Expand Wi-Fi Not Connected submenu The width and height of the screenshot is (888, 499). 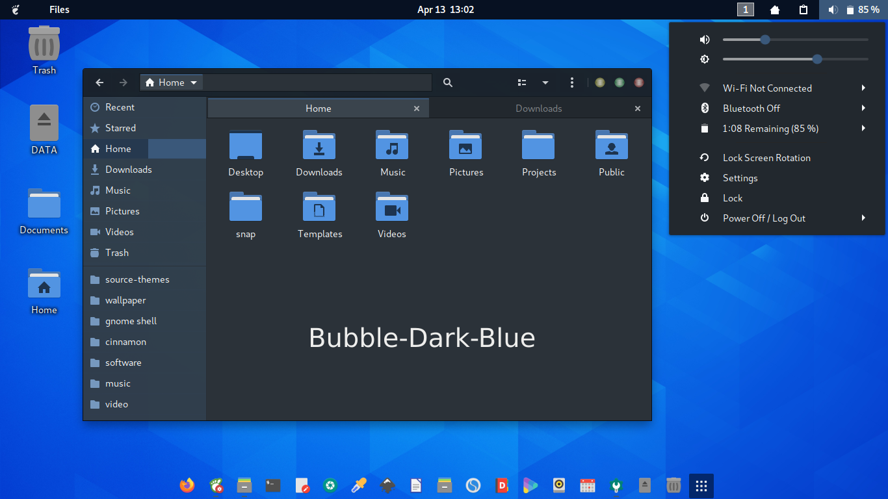pos(864,88)
